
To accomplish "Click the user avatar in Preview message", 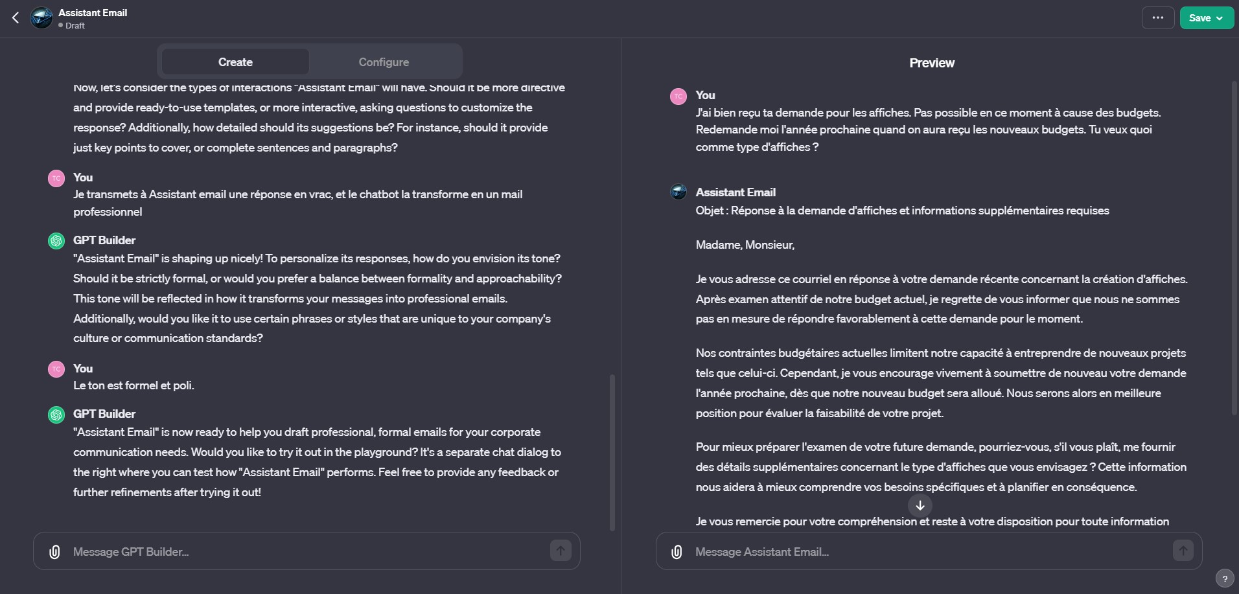I will tap(678, 96).
